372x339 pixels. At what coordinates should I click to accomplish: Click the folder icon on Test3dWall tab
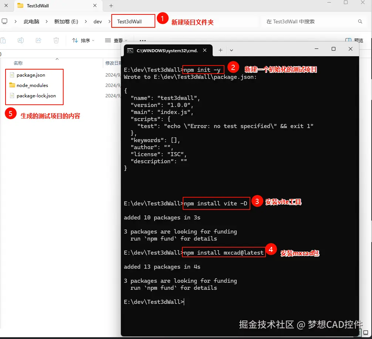[20, 6]
